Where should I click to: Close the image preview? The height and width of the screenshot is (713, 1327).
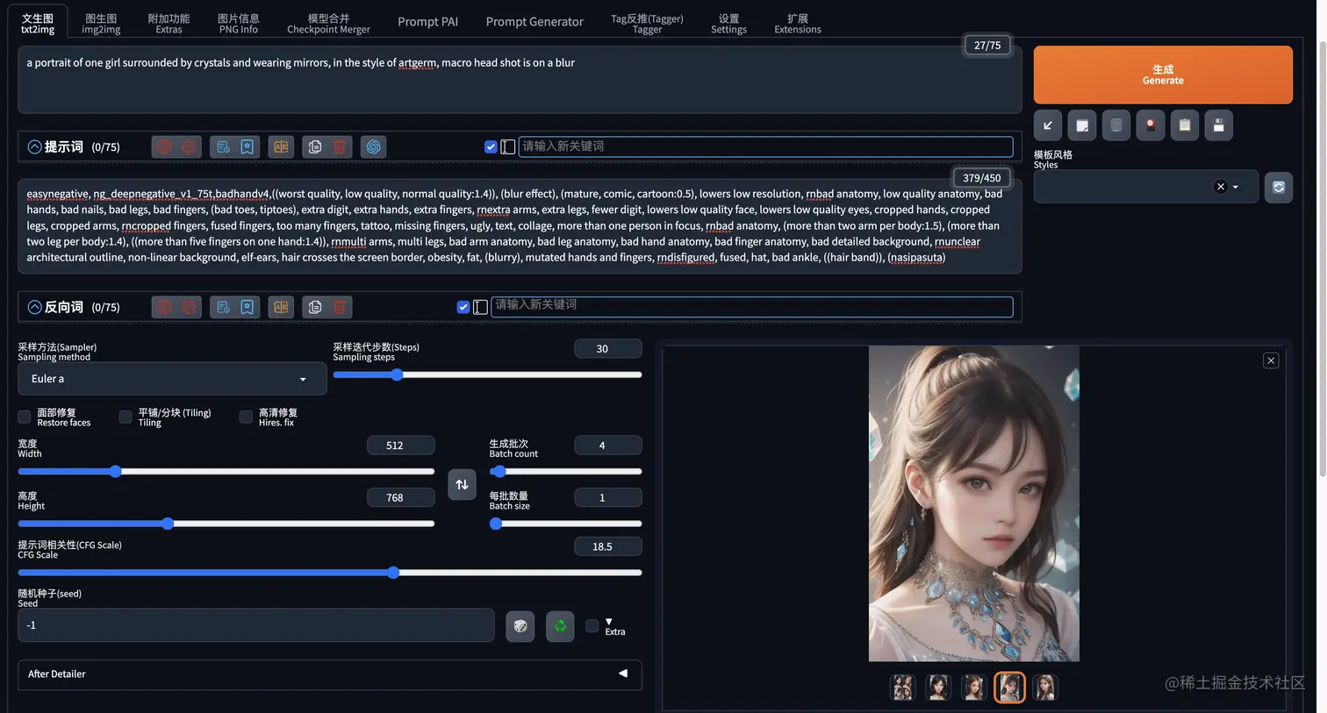pyautogui.click(x=1271, y=360)
